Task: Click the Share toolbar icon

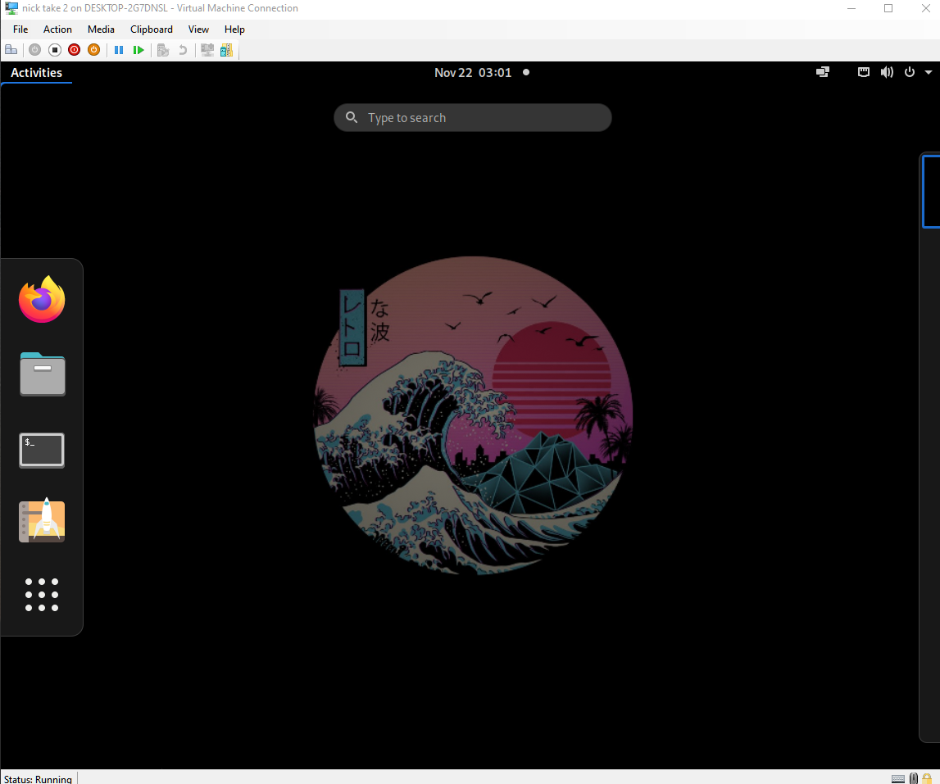Action: 227,50
